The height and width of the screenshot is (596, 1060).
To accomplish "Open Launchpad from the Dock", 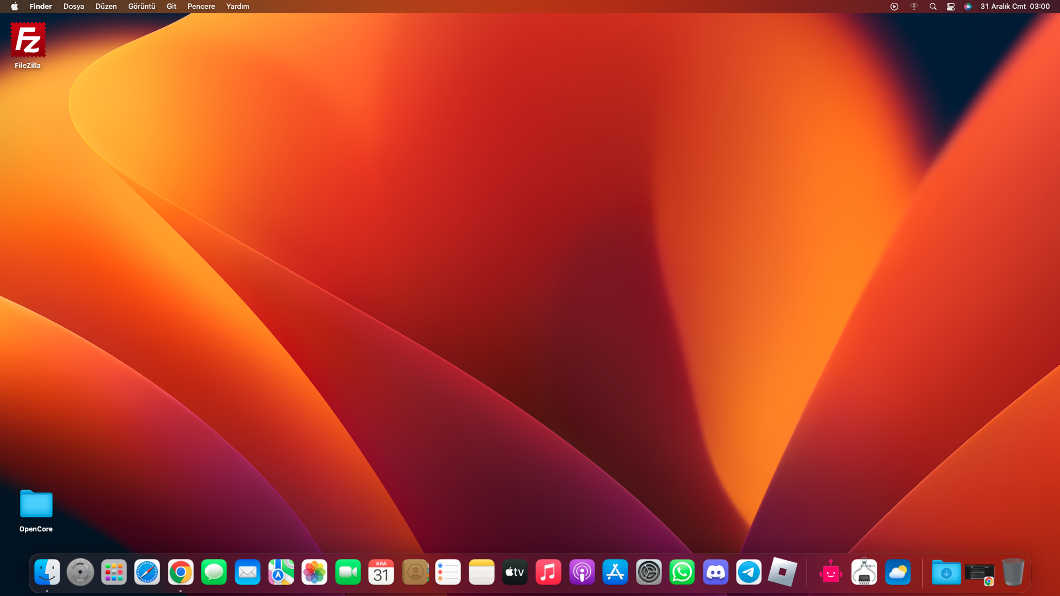I will [x=114, y=572].
